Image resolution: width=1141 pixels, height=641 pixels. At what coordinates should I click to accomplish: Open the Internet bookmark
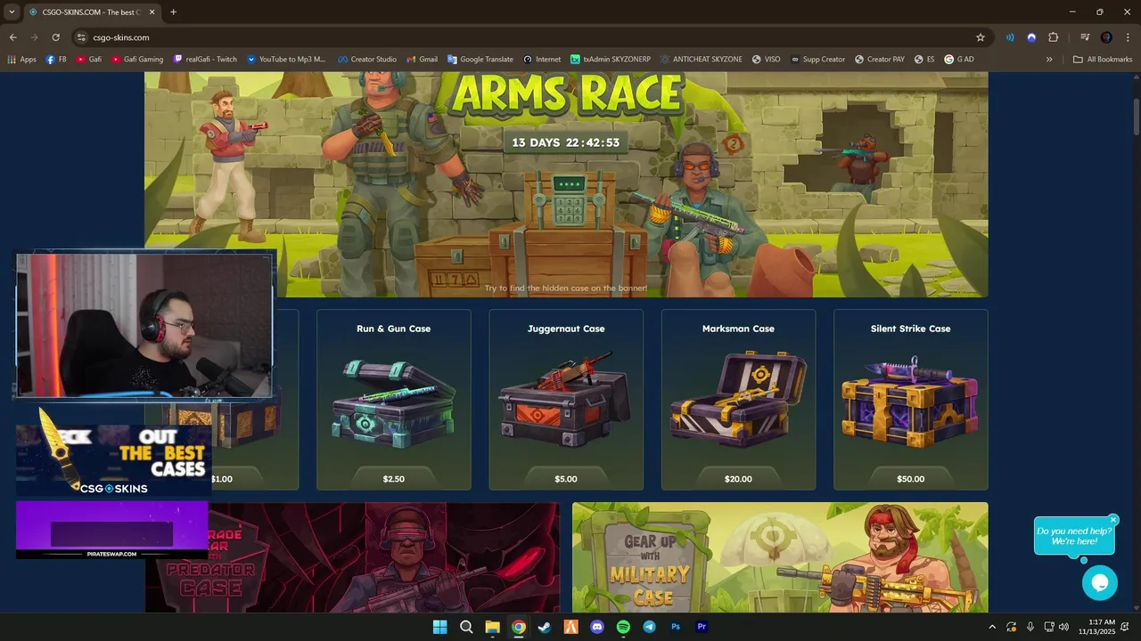[x=542, y=60]
